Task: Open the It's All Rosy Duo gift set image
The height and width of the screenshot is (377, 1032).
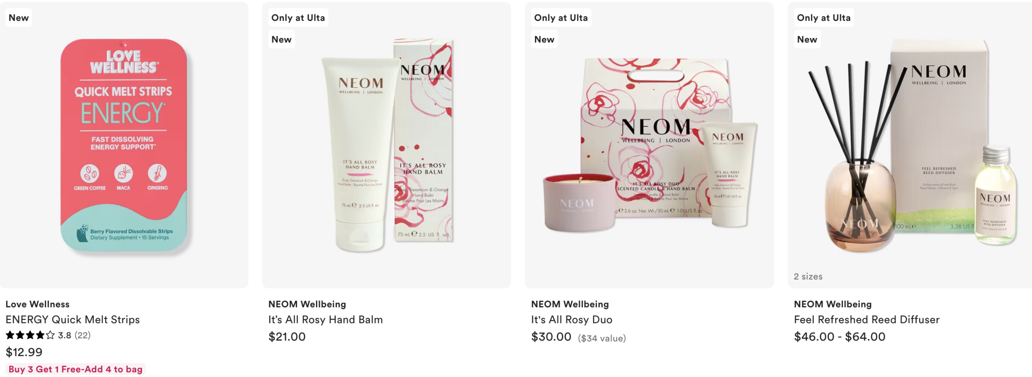Action: click(x=649, y=145)
